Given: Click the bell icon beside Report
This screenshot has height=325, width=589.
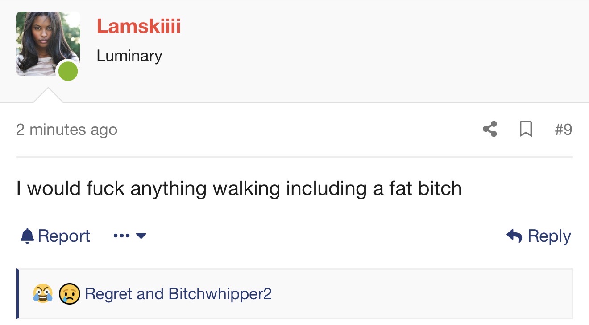Looking at the screenshot, I should coord(27,236).
